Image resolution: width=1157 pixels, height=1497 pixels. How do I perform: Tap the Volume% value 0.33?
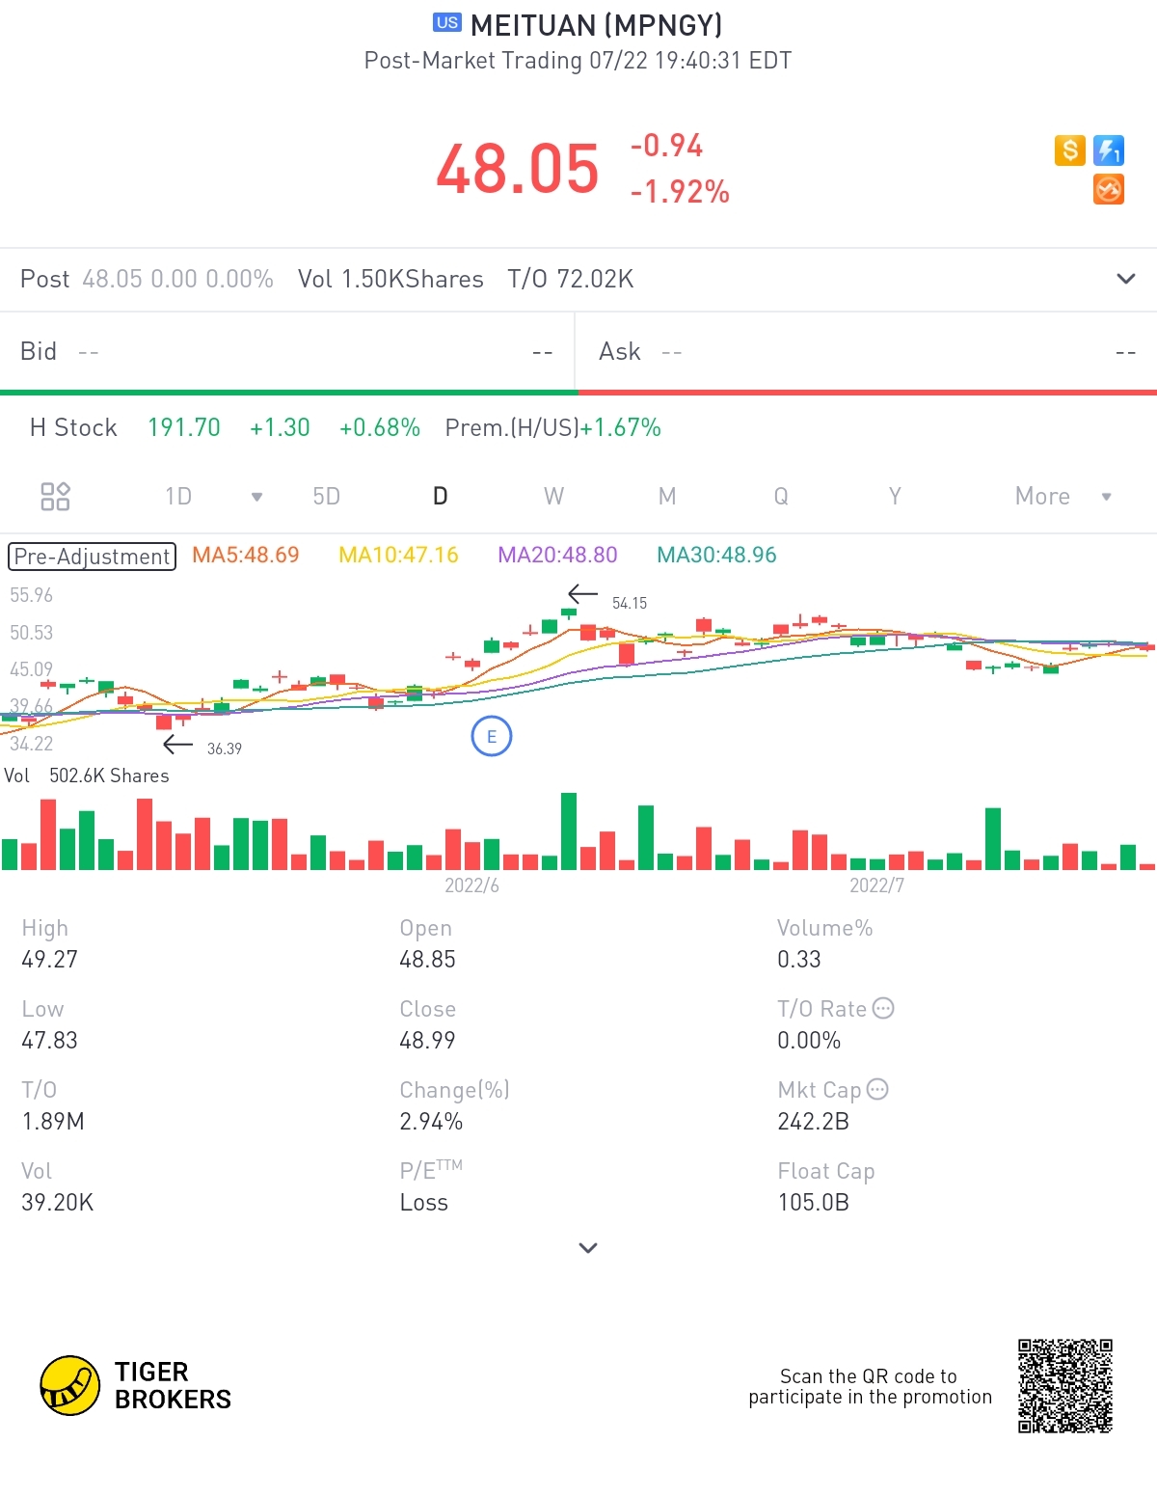click(x=799, y=959)
